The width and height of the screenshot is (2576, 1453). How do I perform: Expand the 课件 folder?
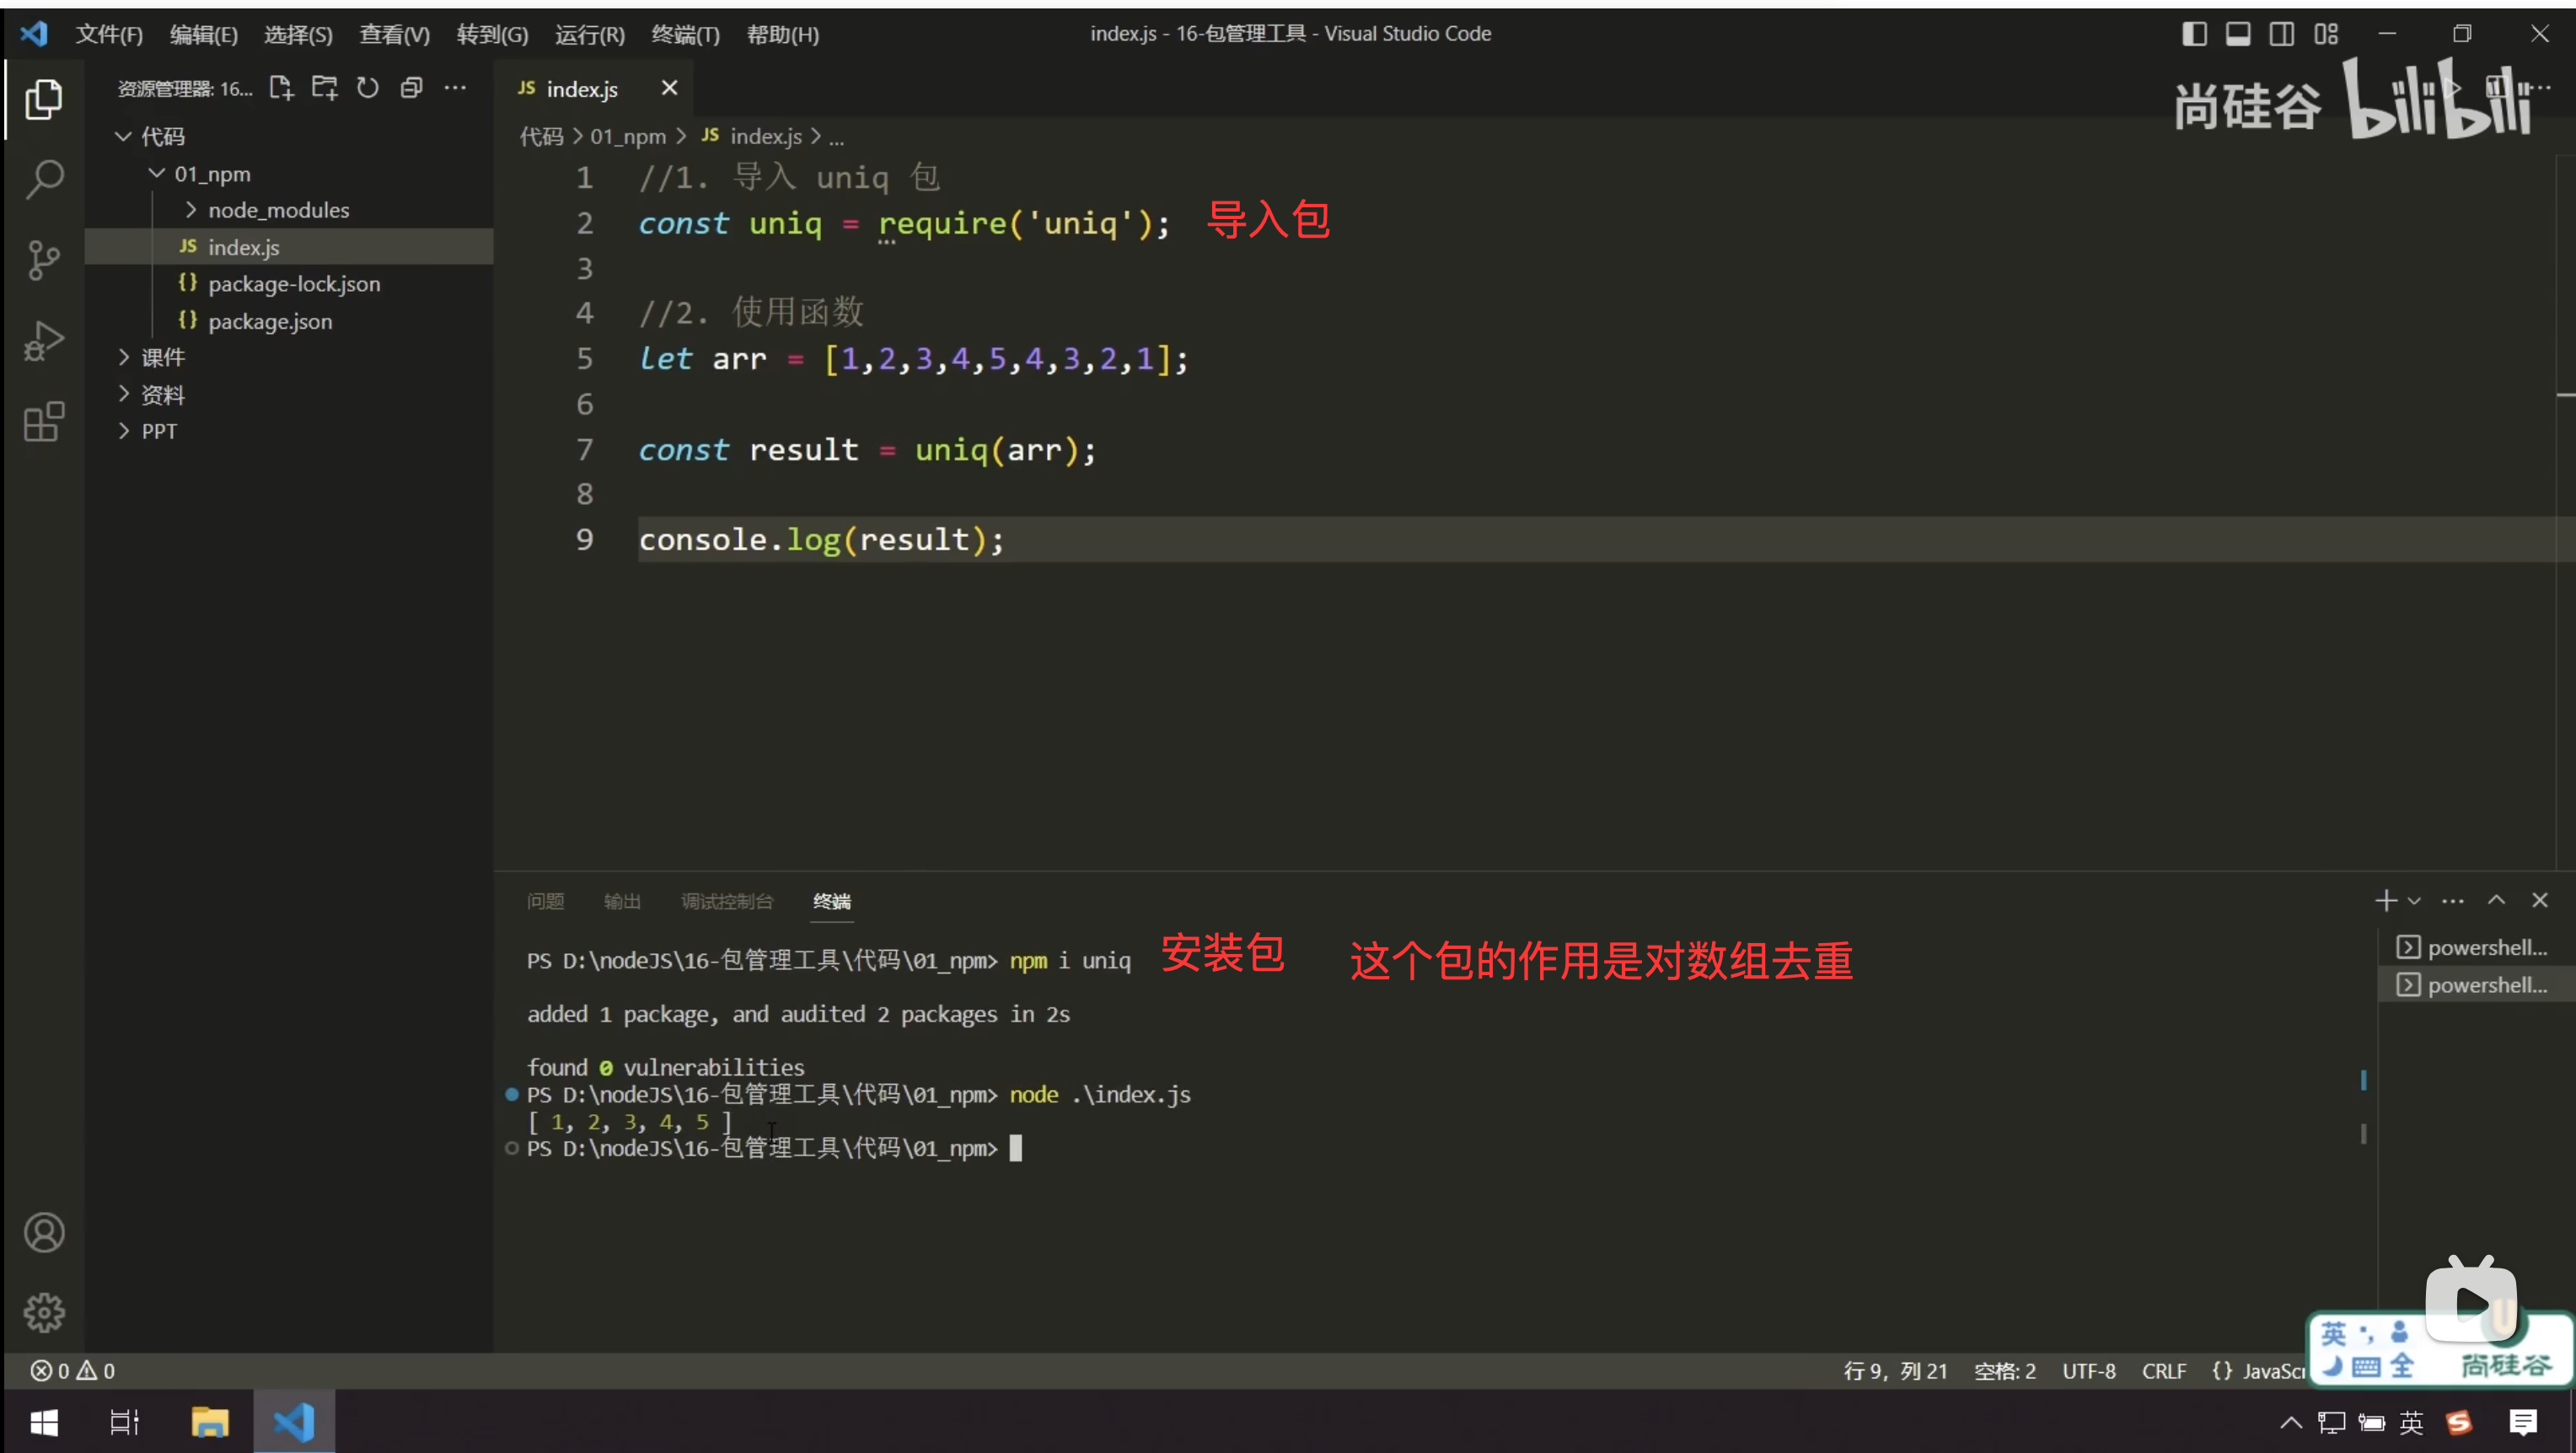(x=163, y=357)
